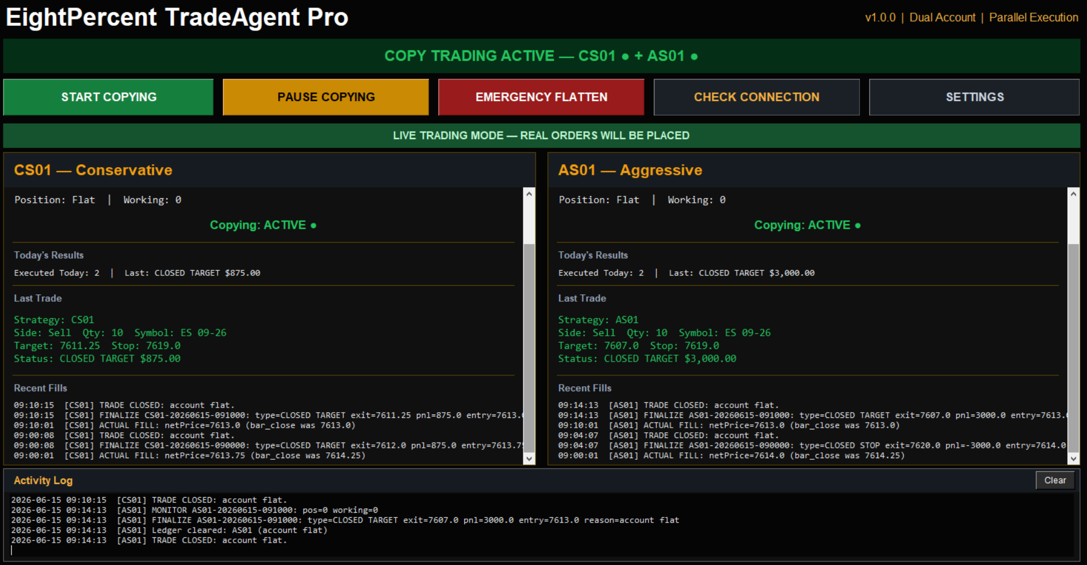Click Strategy: AS01 line

598,320
